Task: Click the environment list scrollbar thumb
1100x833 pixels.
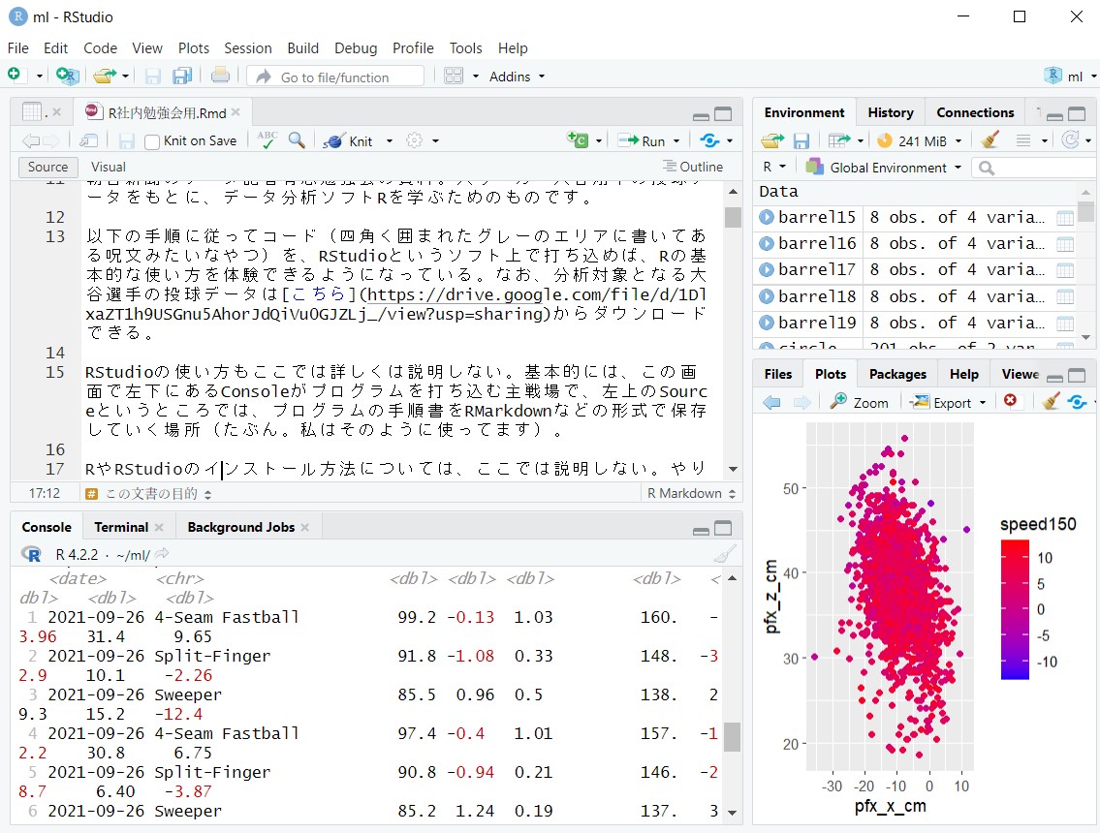Action: 1086,211
